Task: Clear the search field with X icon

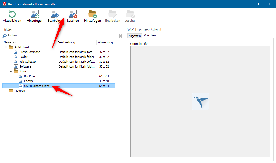Action: pos(121,36)
